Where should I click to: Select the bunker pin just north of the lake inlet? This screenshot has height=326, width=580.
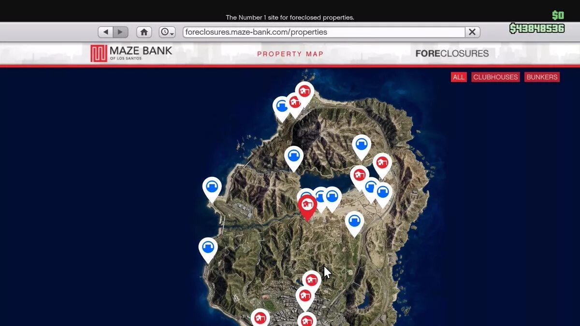294,157
